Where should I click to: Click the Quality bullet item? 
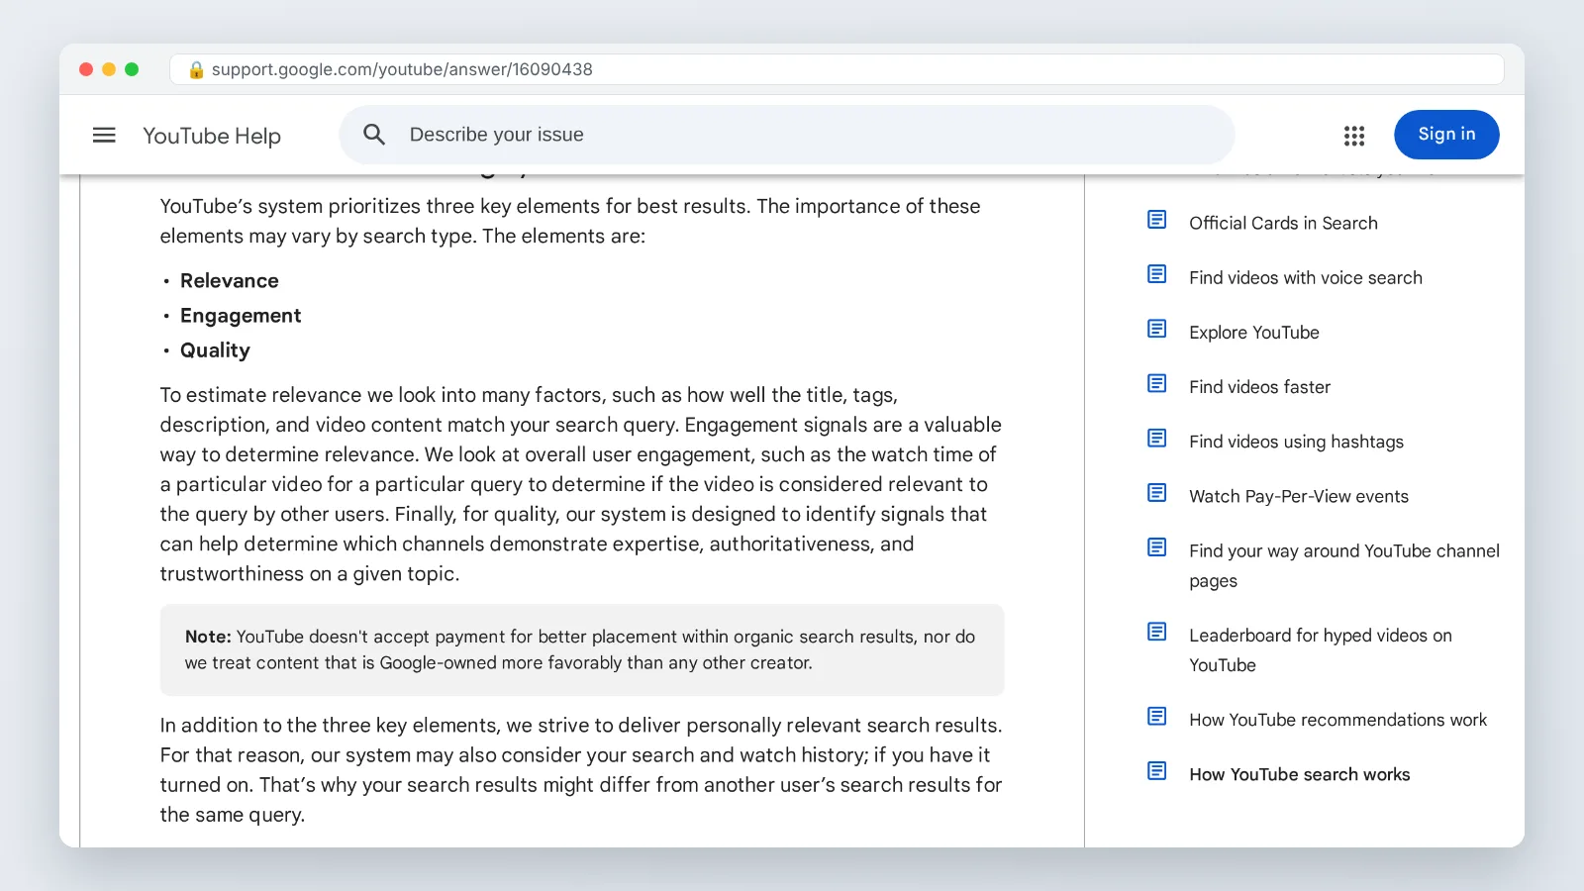(215, 350)
